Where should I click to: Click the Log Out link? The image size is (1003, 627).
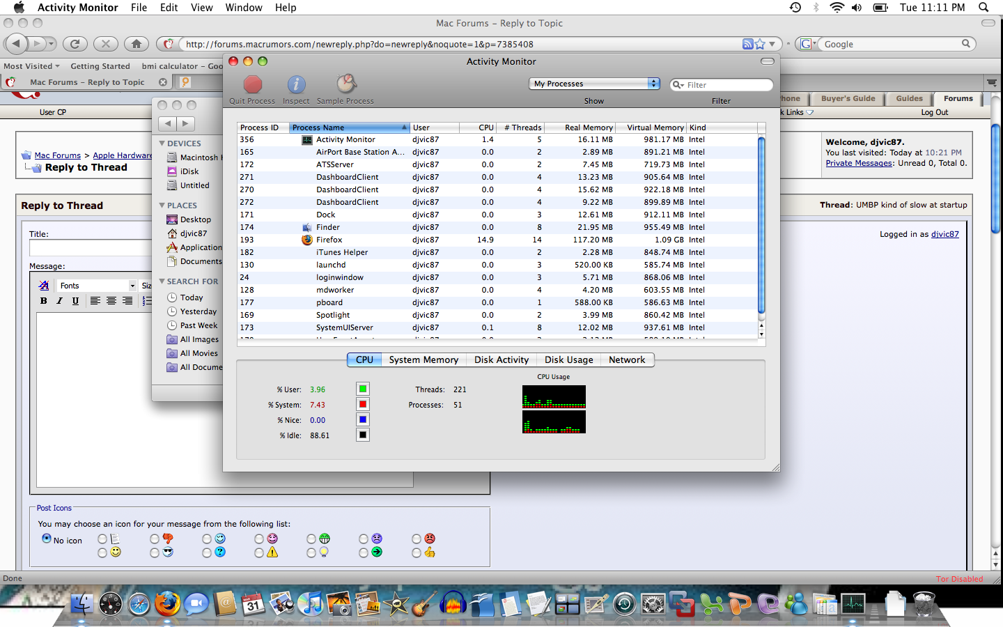(935, 112)
